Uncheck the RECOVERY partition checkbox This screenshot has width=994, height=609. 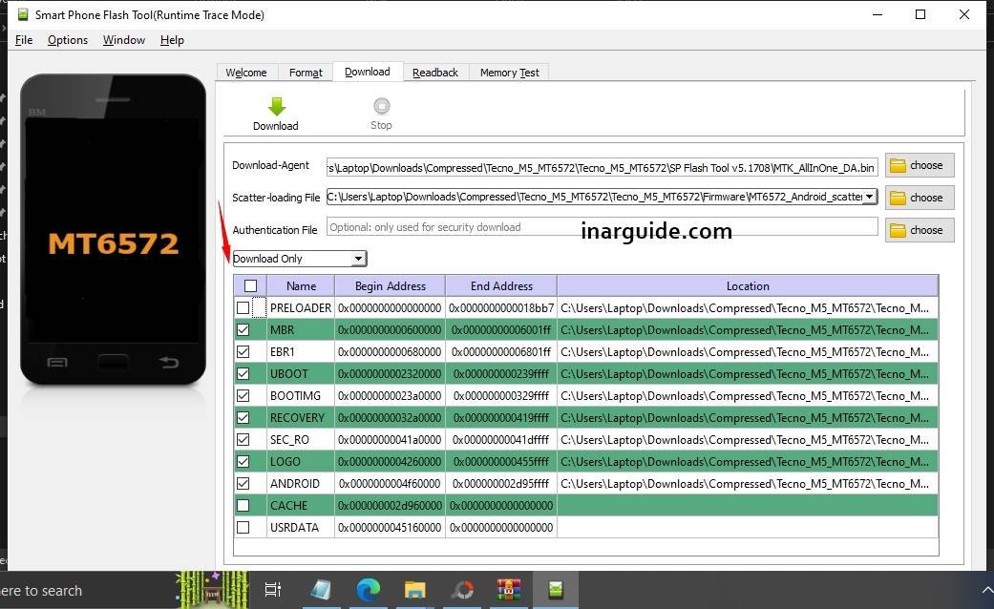(243, 418)
